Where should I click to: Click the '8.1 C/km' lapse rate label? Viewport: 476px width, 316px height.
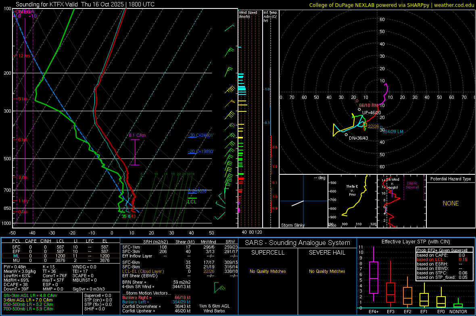coord(137,135)
